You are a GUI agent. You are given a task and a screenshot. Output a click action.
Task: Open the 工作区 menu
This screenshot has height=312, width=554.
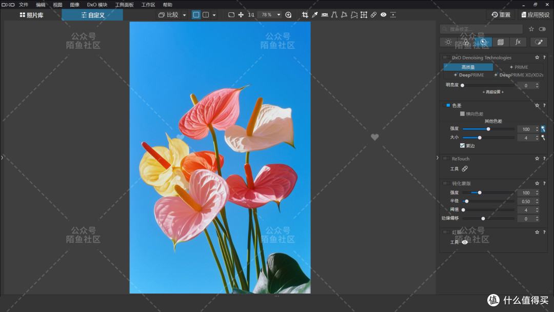click(x=148, y=5)
